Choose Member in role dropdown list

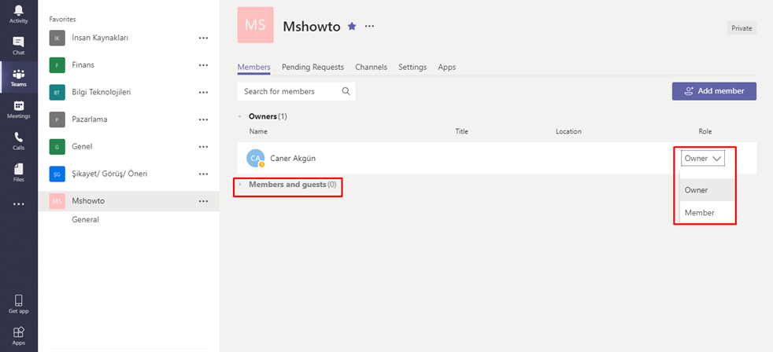tap(708, 213)
